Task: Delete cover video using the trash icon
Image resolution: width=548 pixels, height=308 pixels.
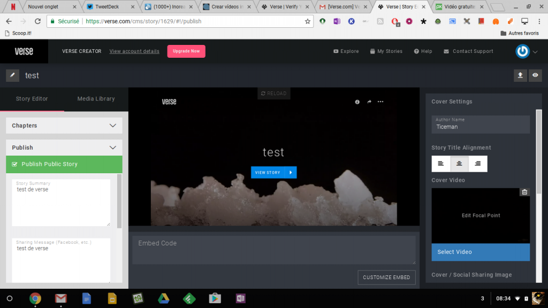Action: click(524, 191)
